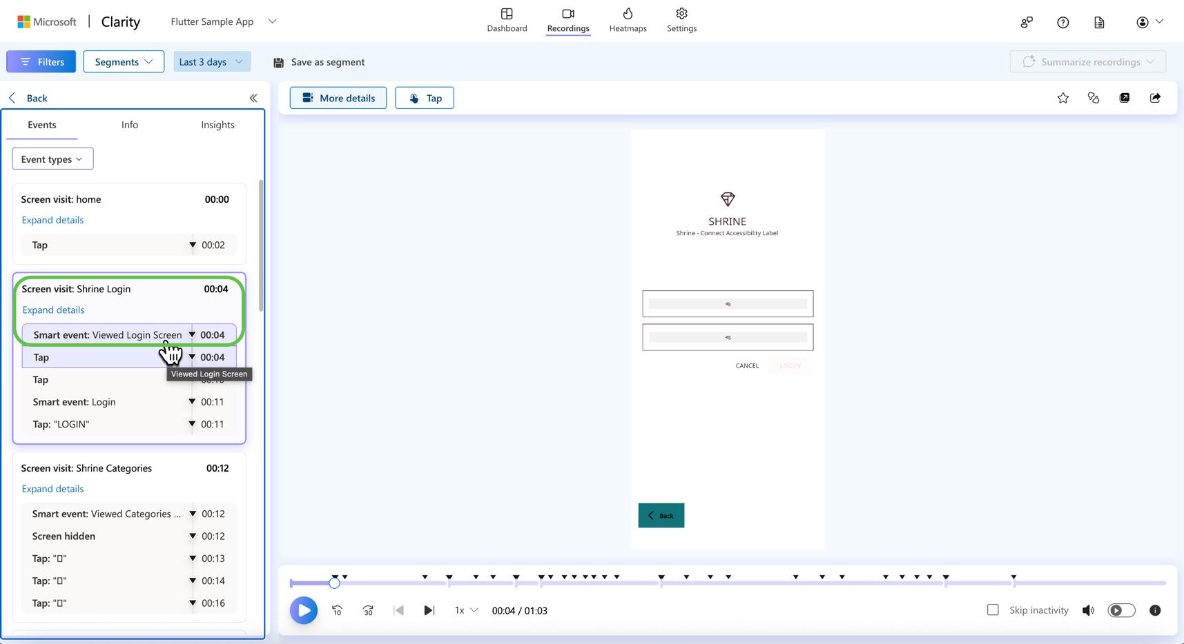Image resolution: width=1184 pixels, height=644 pixels.
Task: Click the second input field in the recorded screen
Action: 728,337
